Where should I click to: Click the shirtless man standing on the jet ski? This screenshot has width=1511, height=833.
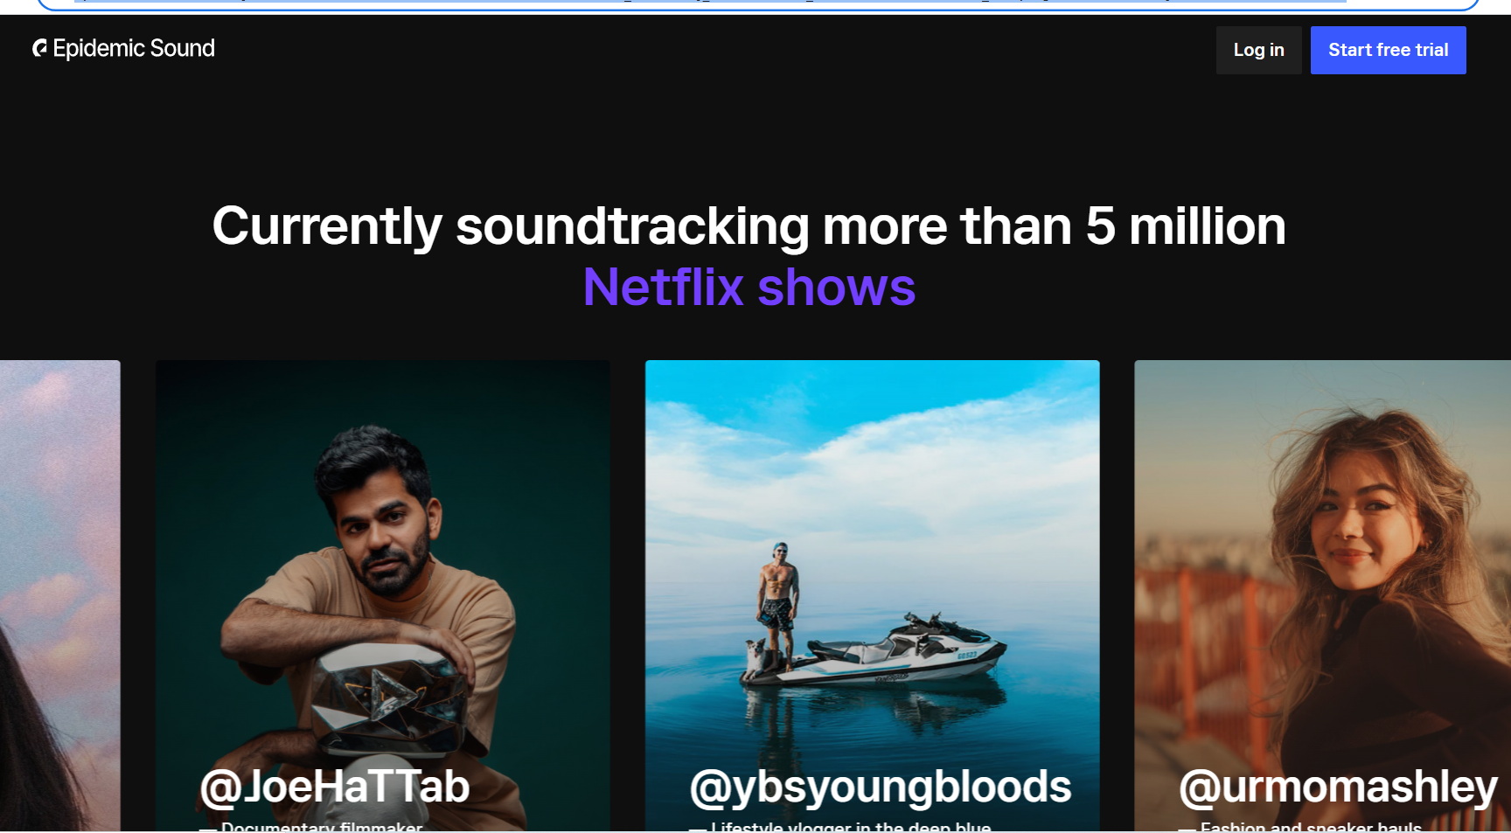click(x=778, y=594)
